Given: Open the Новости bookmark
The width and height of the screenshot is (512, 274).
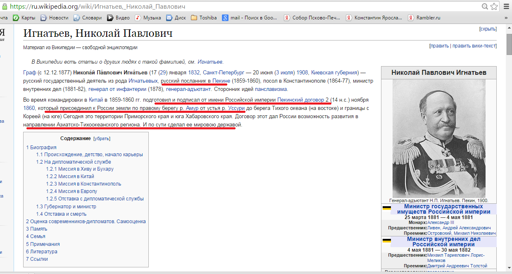Looking at the screenshot, I should tap(55, 18).
